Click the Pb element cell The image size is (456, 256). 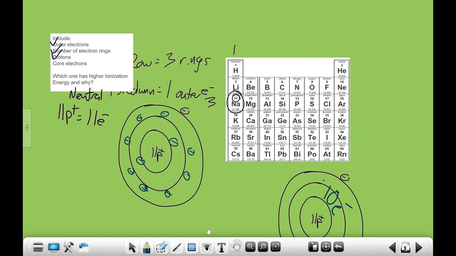click(282, 153)
